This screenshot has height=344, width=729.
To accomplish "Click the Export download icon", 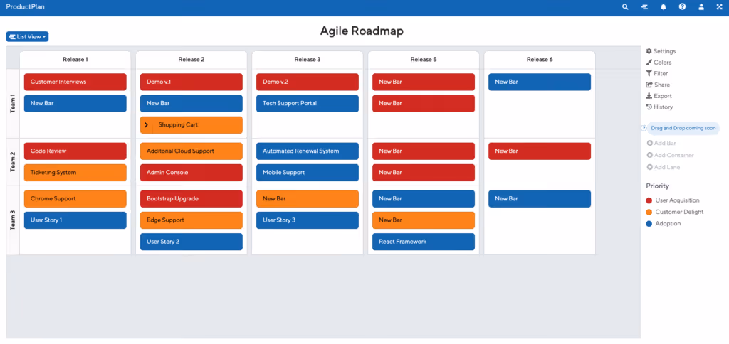I will point(649,96).
